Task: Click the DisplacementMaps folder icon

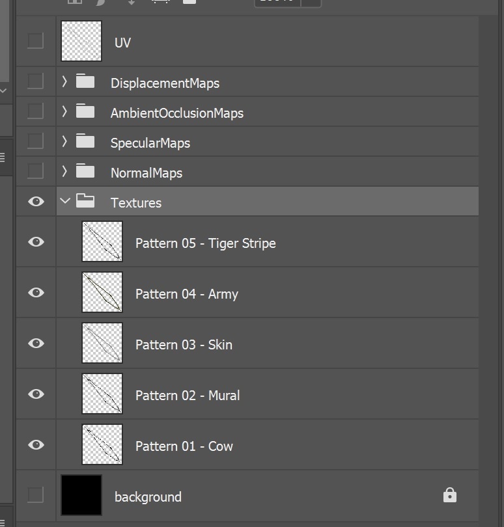Action: [x=85, y=82]
